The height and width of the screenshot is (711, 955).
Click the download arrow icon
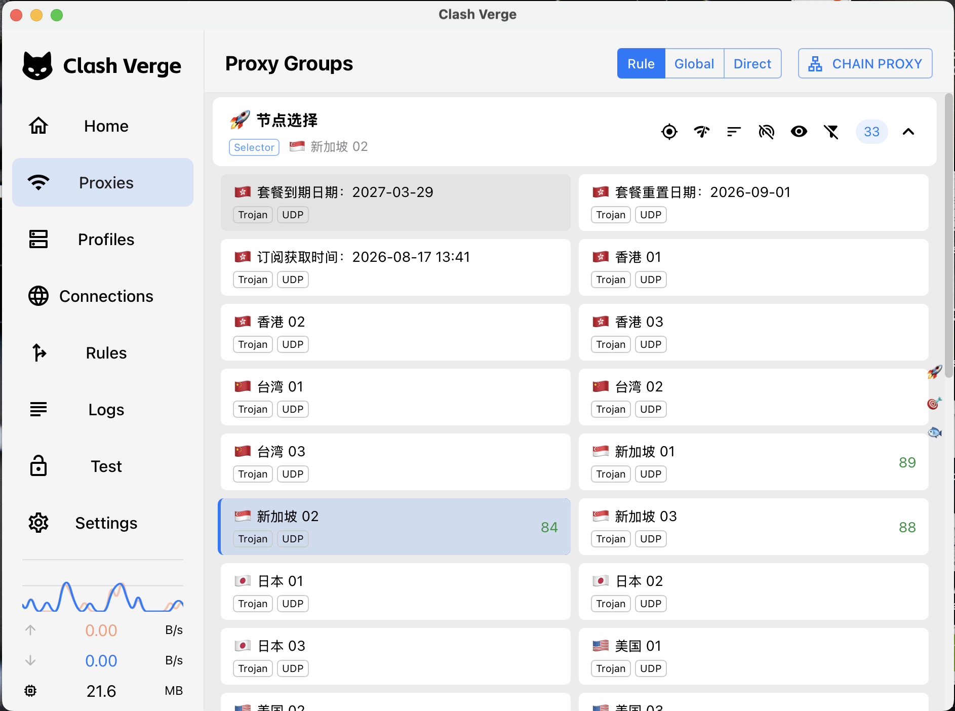pyautogui.click(x=30, y=660)
